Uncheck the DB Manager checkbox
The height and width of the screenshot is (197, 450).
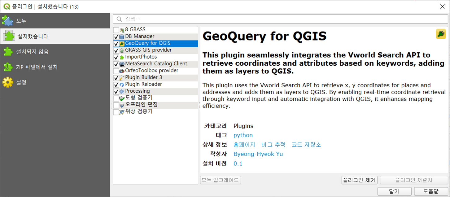116,37
